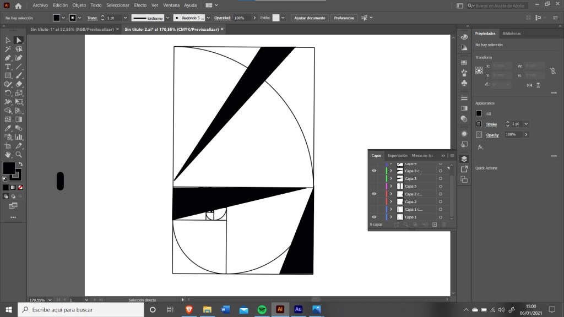Activate the Zoom magnifier tool

[x=19, y=155]
